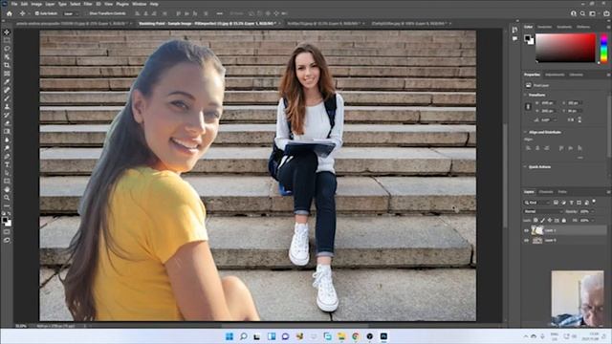The height and width of the screenshot is (344, 612).
Task: Toggle lock image pixels brush button
Action: click(x=542, y=221)
